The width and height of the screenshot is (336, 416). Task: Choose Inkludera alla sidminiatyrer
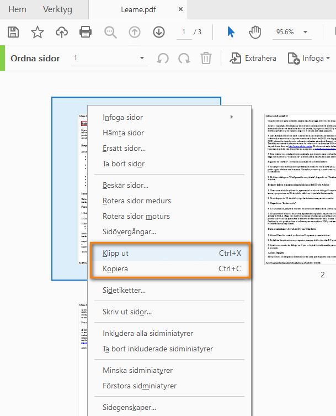tap(169, 333)
